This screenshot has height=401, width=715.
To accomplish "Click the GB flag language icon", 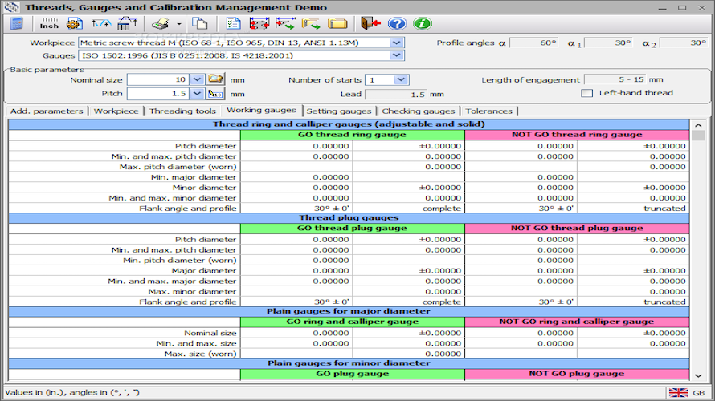I will point(678,392).
